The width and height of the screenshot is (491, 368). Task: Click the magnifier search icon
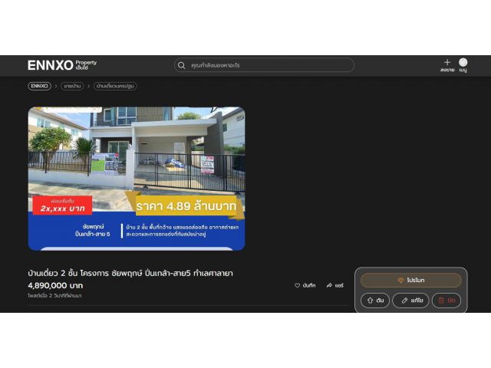point(182,65)
